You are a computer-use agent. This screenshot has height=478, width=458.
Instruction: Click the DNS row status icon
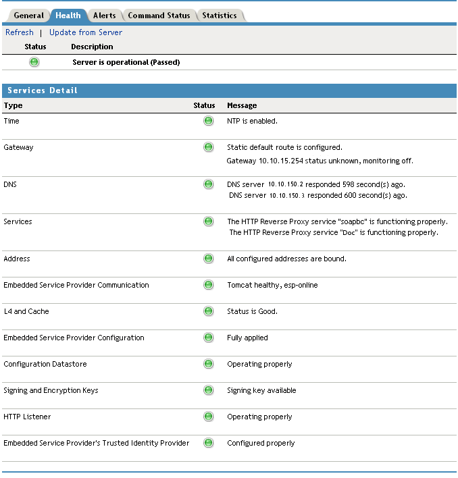tap(209, 184)
